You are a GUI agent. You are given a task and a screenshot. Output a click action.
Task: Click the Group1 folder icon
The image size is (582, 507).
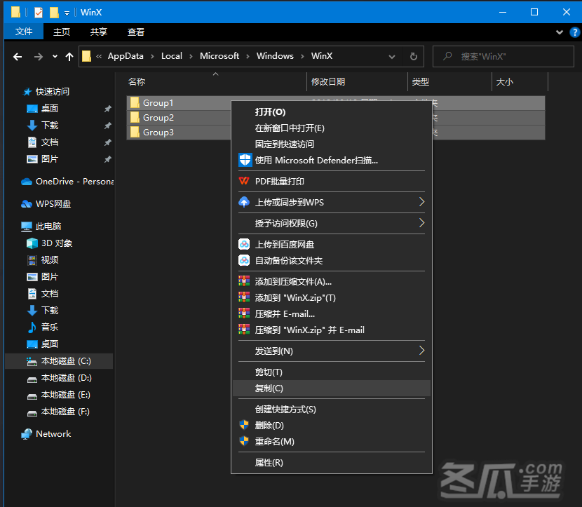(135, 102)
